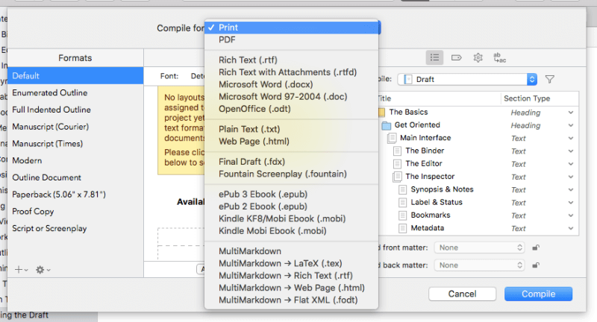The width and height of the screenshot is (597, 322).
Task: Click the front matter lock icon
Action: click(x=536, y=247)
